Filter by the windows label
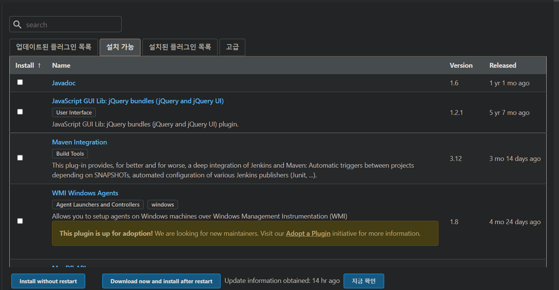 click(x=163, y=205)
